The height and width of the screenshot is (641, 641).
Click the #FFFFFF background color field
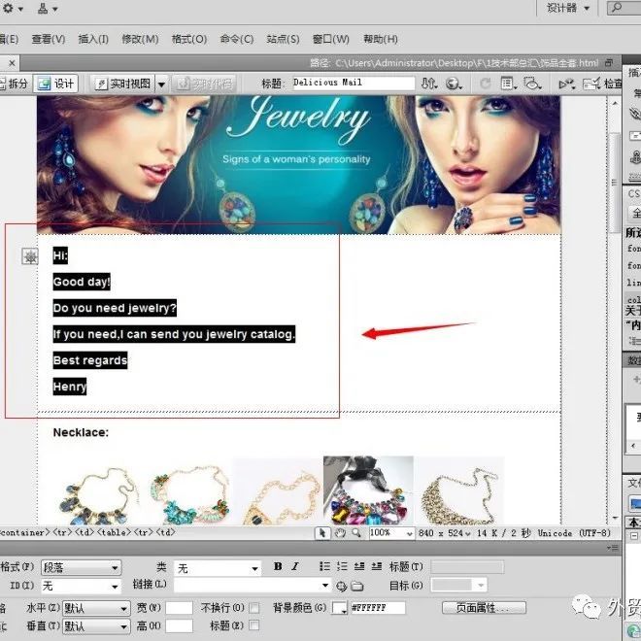coord(378,608)
